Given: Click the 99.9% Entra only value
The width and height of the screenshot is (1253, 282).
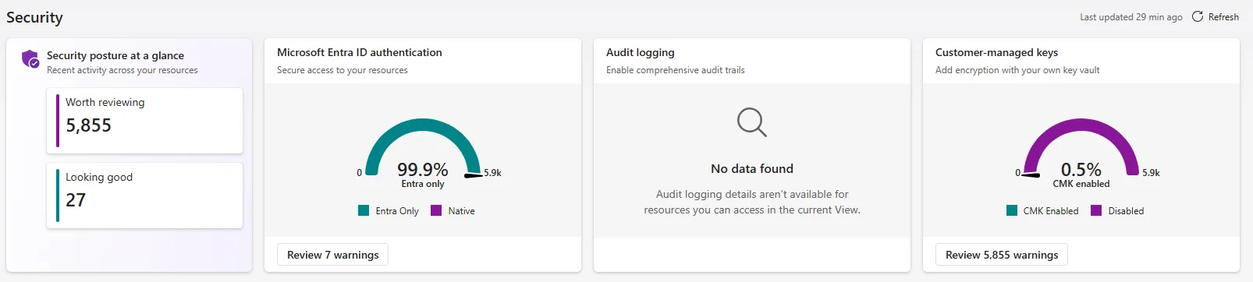Looking at the screenshot, I should tap(423, 170).
